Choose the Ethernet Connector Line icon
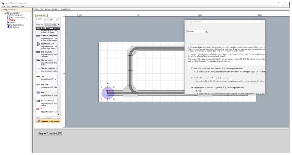The width and height of the screenshot is (292, 155). (39, 68)
